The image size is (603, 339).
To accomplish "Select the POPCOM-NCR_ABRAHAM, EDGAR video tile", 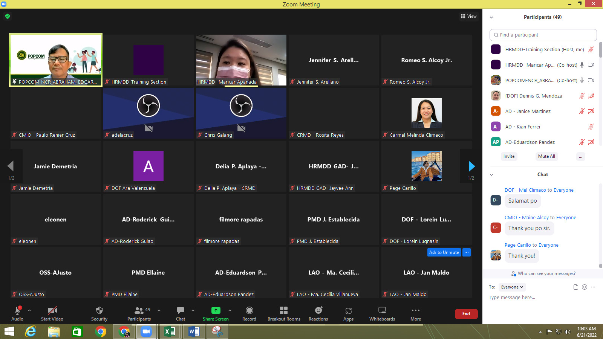I will tap(56, 60).
